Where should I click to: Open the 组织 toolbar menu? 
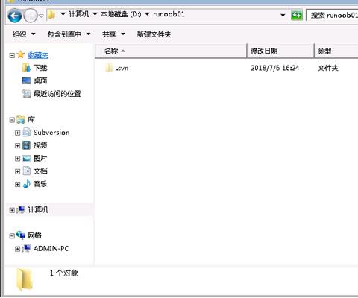click(24, 34)
